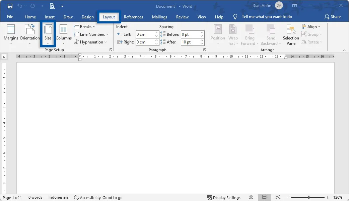The width and height of the screenshot is (349, 201).
Task: Open the Columns gallery
Action: coord(64,34)
